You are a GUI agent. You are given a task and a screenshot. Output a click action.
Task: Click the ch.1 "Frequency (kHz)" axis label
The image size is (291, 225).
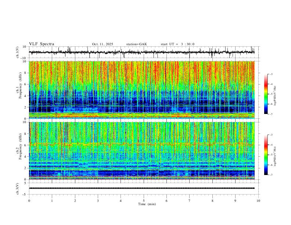click(x=20, y=85)
